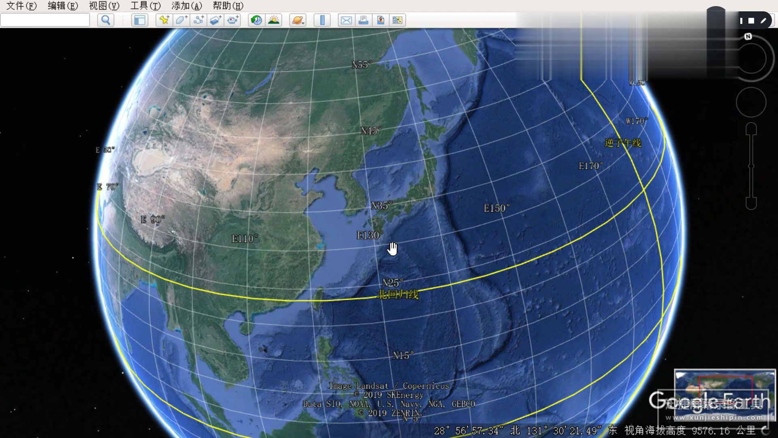Click the W170° longitude label

click(637, 121)
